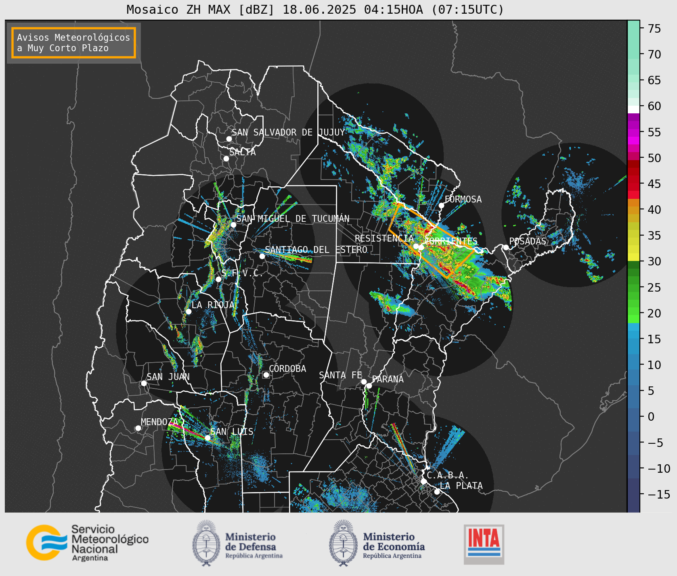Click the -15 dBZ label on the color bar
The image size is (677, 576).
pyautogui.click(x=659, y=494)
